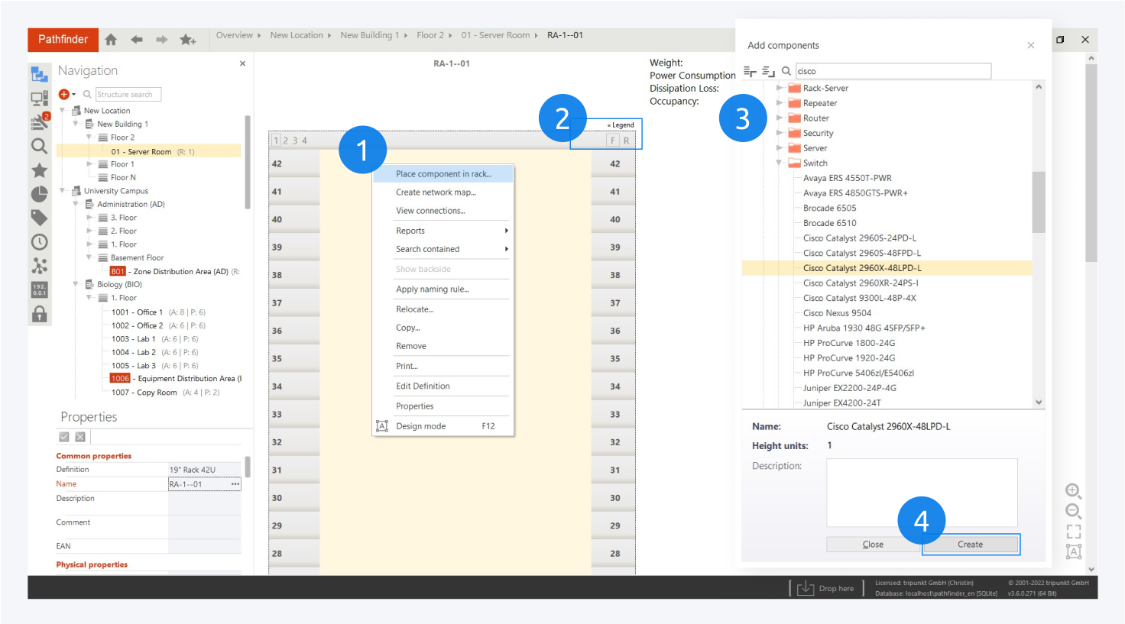Open the tags icon in the sidebar
Image resolution: width=1125 pixels, height=624 pixels.
[x=39, y=218]
